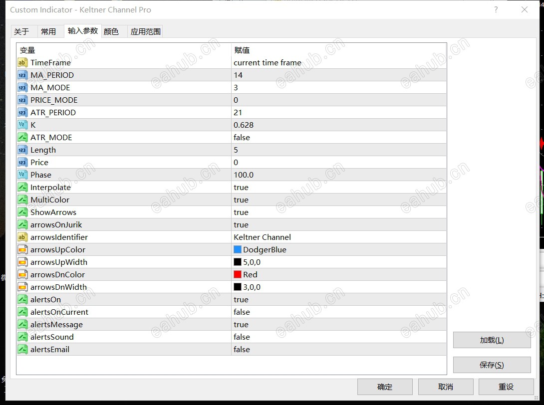
Task: Click the boolean icon beside Interpolate
Action: click(22, 187)
